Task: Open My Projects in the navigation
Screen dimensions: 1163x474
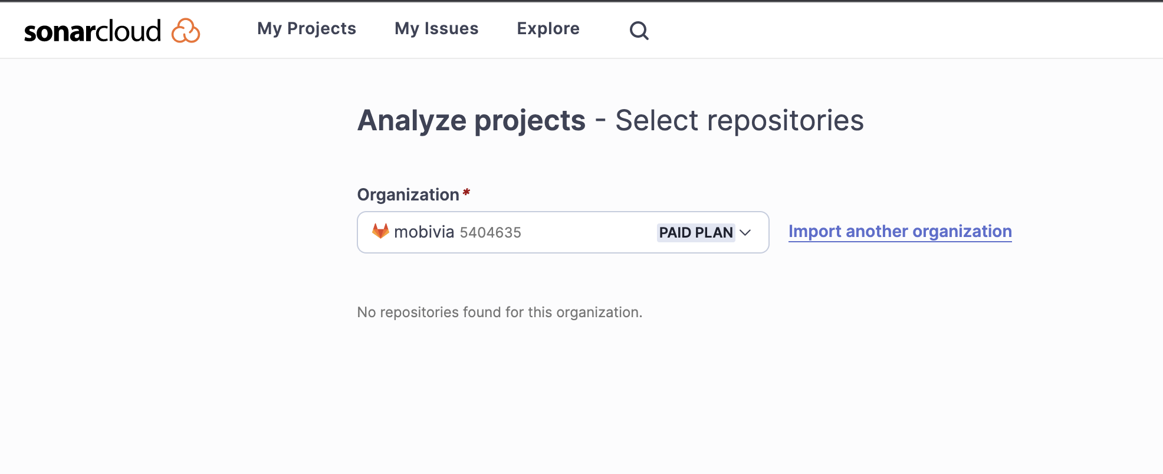Action: [307, 28]
